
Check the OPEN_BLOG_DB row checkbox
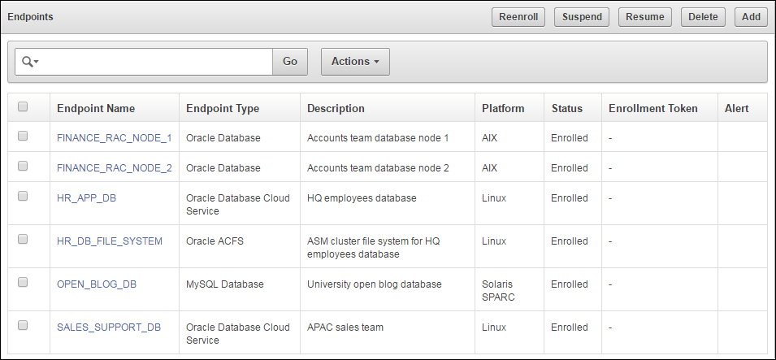(x=23, y=282)
